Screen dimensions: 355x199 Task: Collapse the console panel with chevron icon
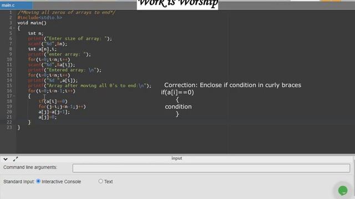point(6,159)
